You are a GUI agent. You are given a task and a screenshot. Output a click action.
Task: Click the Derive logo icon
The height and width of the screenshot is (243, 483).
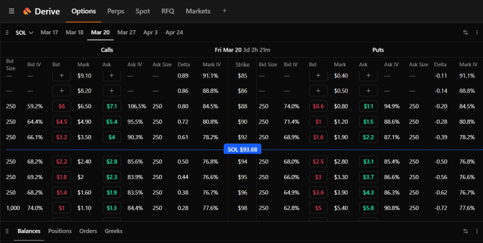27,12
